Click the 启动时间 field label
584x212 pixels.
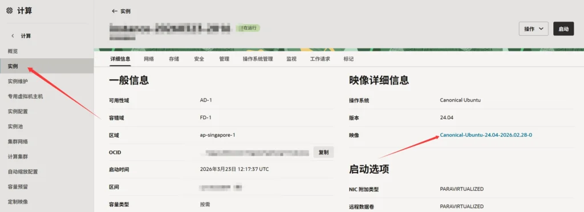(x=119, y=170)
